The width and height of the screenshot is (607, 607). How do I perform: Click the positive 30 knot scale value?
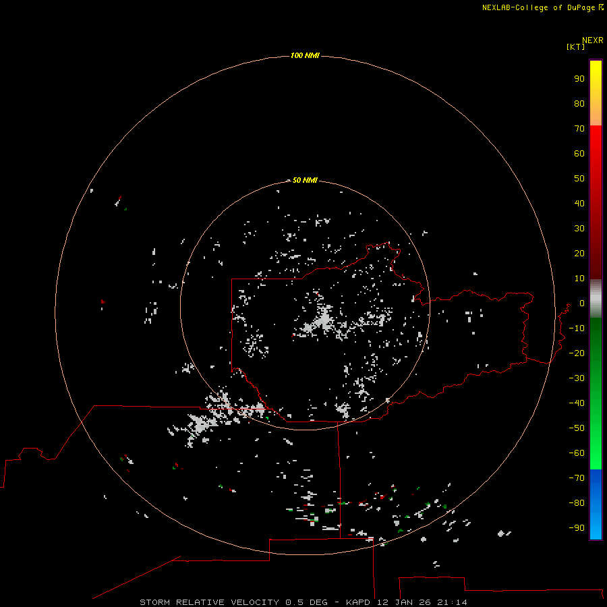[x=579, y=229]
